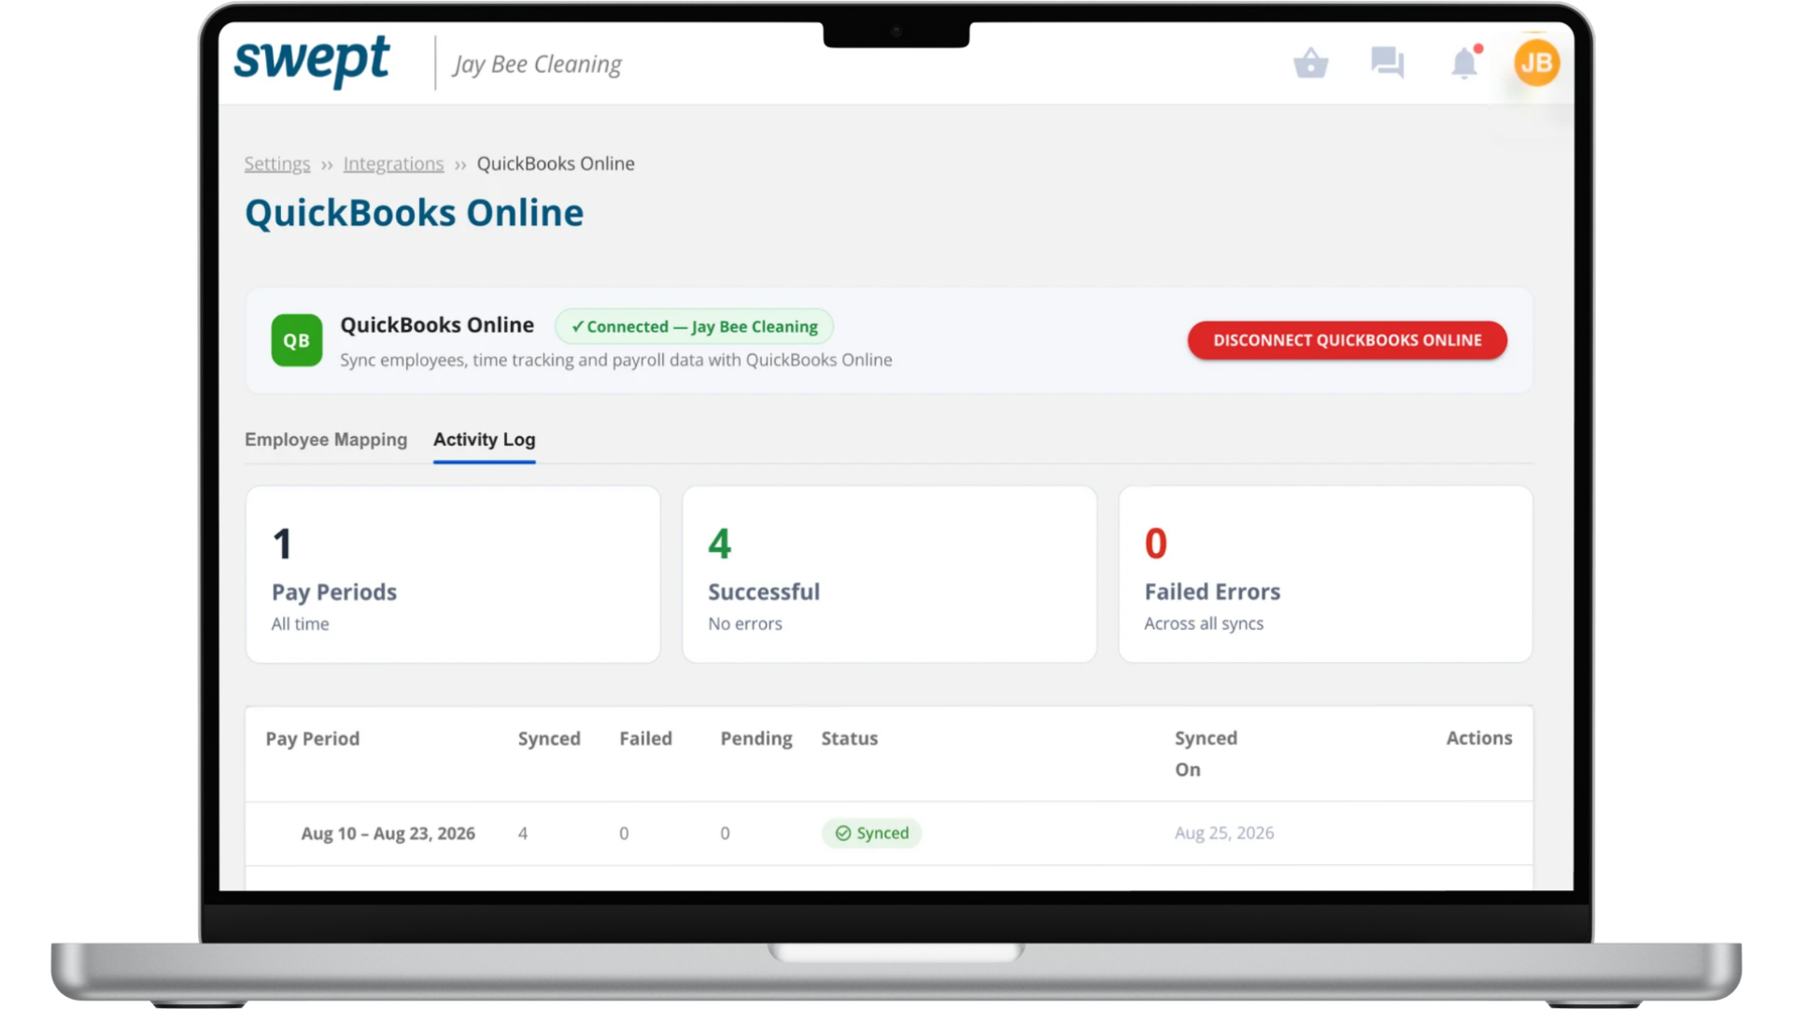Open the notifications bell
Screen dimensions: 1793x1009
point(1464,63)
